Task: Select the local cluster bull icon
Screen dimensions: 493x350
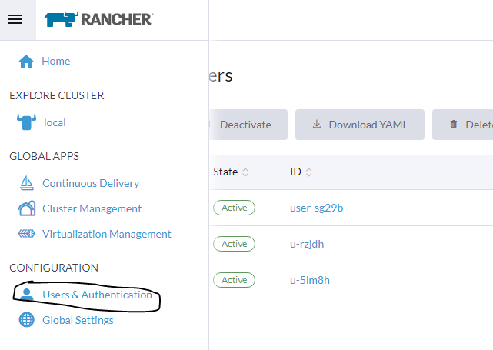Action: click(26, 122)
